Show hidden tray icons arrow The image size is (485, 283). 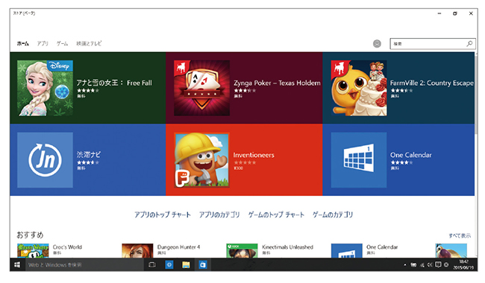(405, 265)
